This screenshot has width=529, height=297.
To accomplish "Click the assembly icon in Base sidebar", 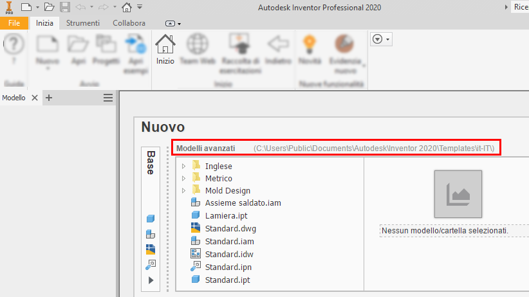I will (x=151, y=234).
